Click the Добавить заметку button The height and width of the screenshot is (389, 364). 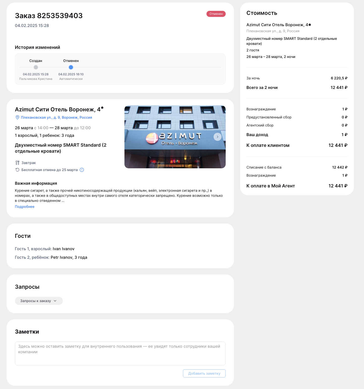tap(204, 373)
